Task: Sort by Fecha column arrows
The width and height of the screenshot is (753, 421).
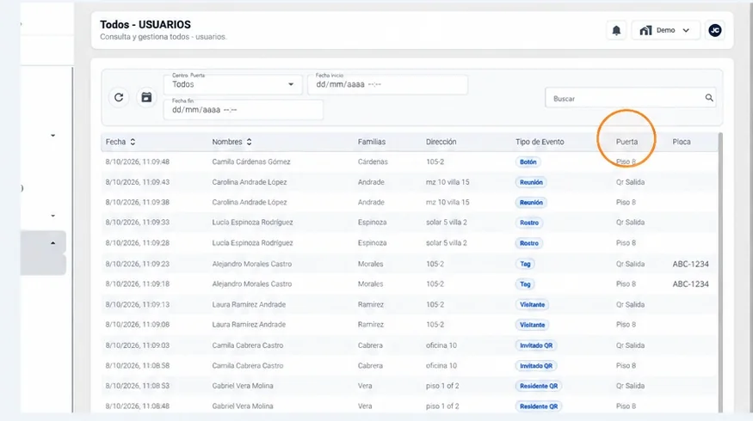Action: [133, 142]
